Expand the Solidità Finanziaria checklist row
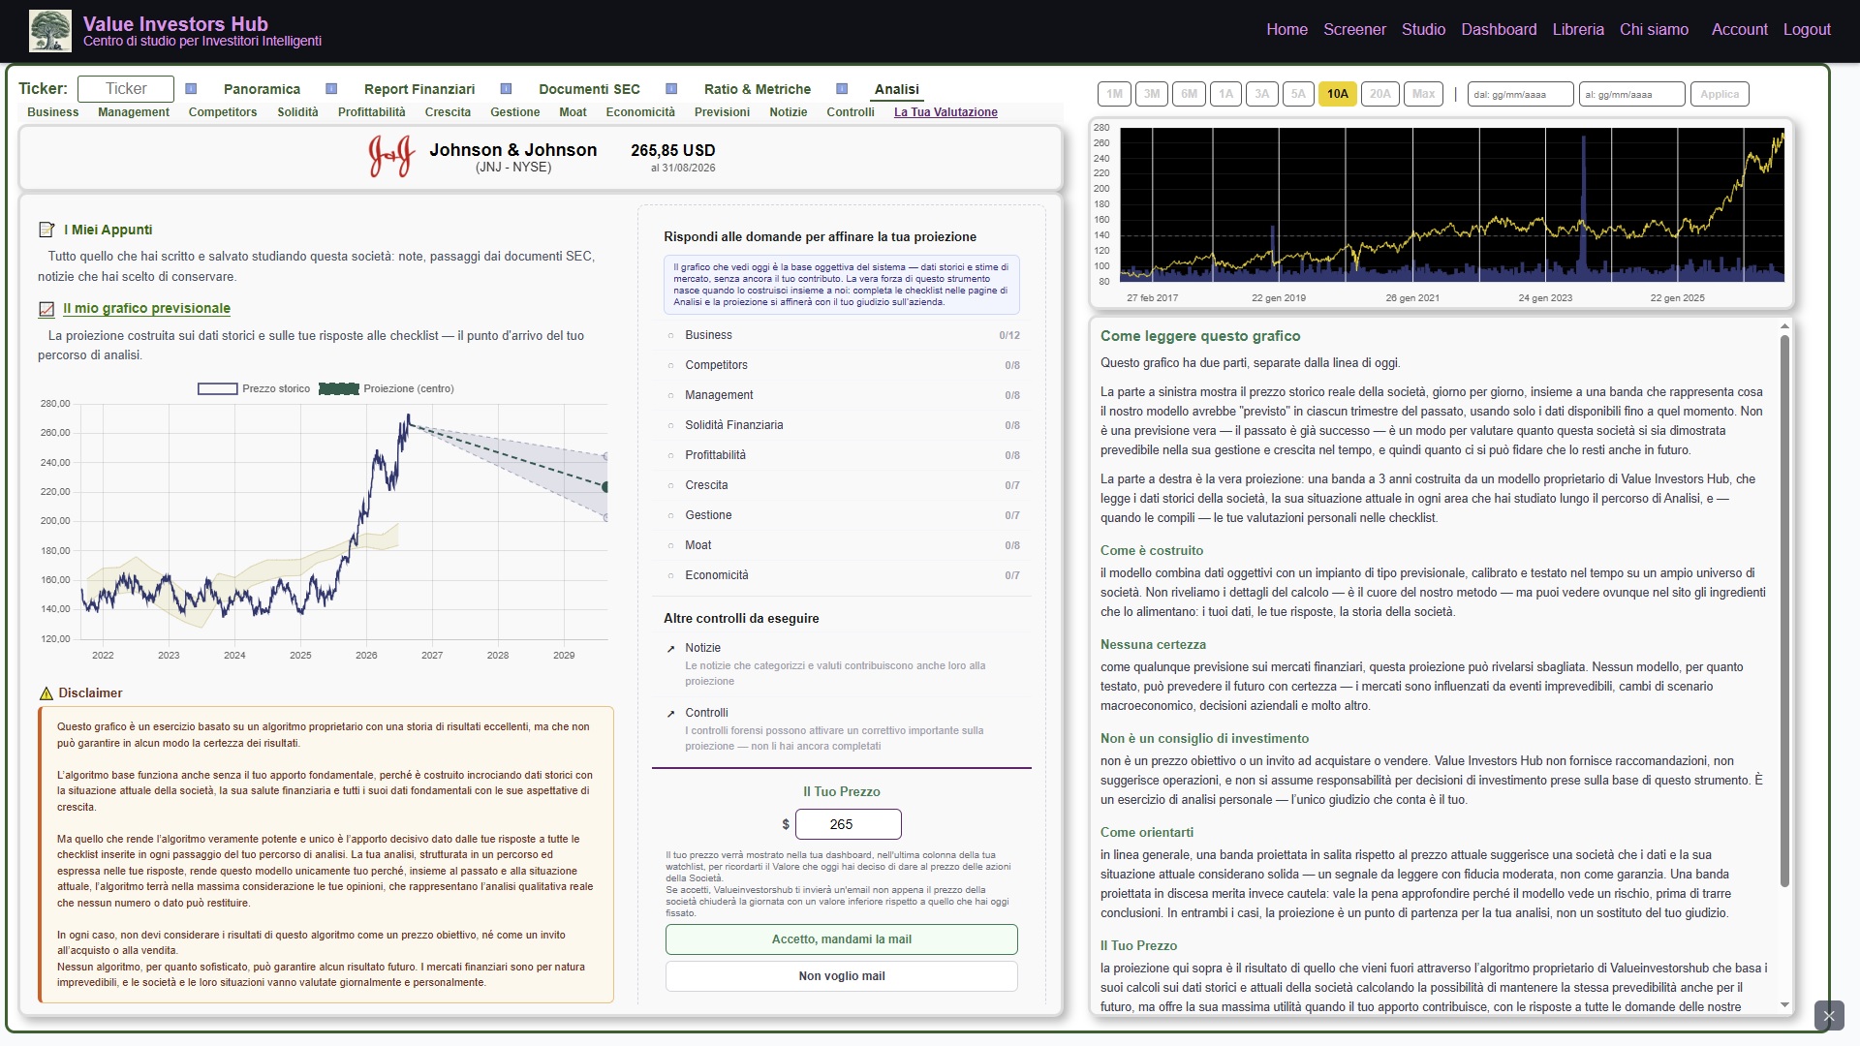Image resolution: width=1860 pixels, height=1046 pixels. click(x=842, y=425)
